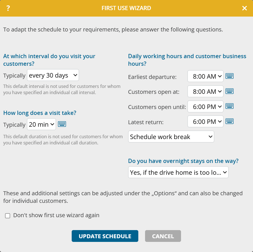Image resolution: width=253 pixels, height=252 pixels.
Task: Open the visit interval dropdown
Action: (x=53, y=75)
